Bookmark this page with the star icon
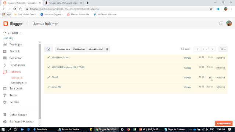Screen dimensions: 235x132 click(x=211, y=9)
